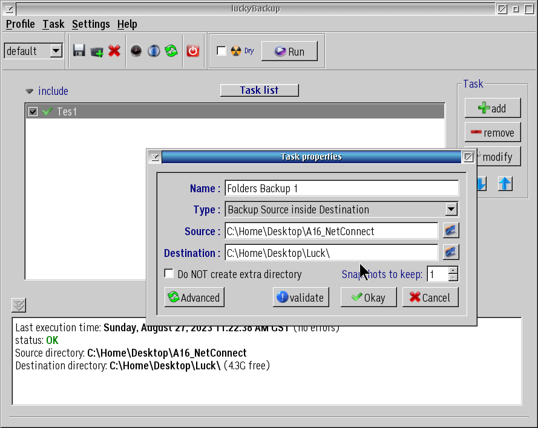Move task down with blue arrow

click(481, 184)
